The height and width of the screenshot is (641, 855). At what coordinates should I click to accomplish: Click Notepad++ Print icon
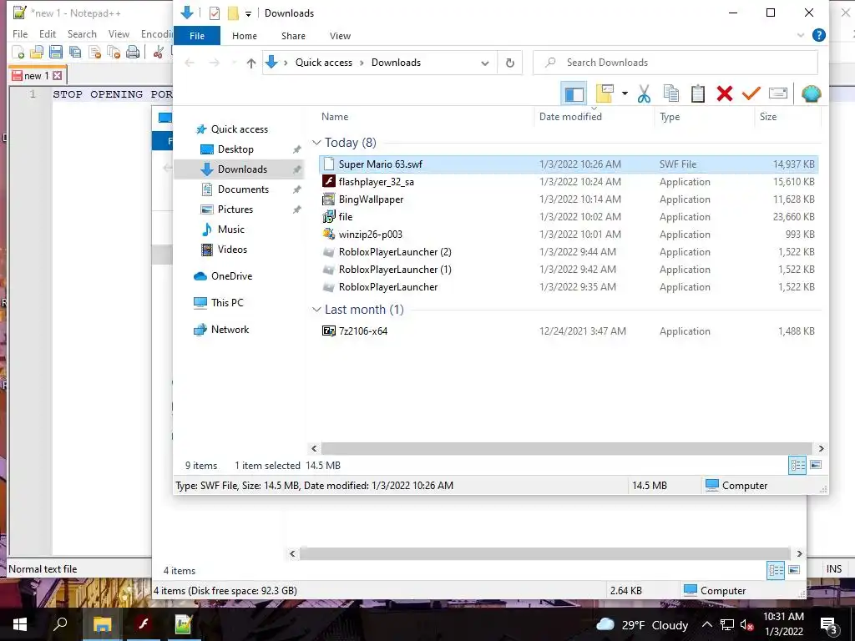[x=133, y=52]
